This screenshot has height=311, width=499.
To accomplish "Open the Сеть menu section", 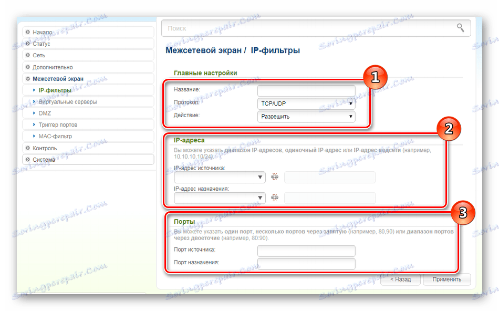I will (88, 55).
